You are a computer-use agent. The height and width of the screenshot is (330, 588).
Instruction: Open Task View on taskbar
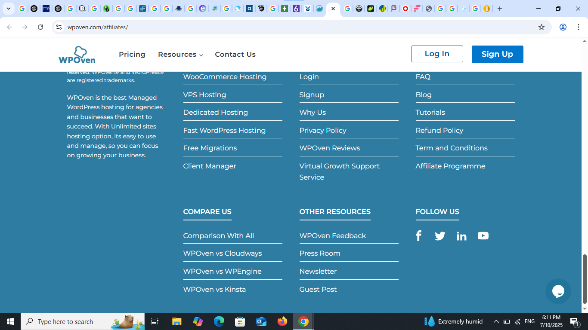coord(155,321)
